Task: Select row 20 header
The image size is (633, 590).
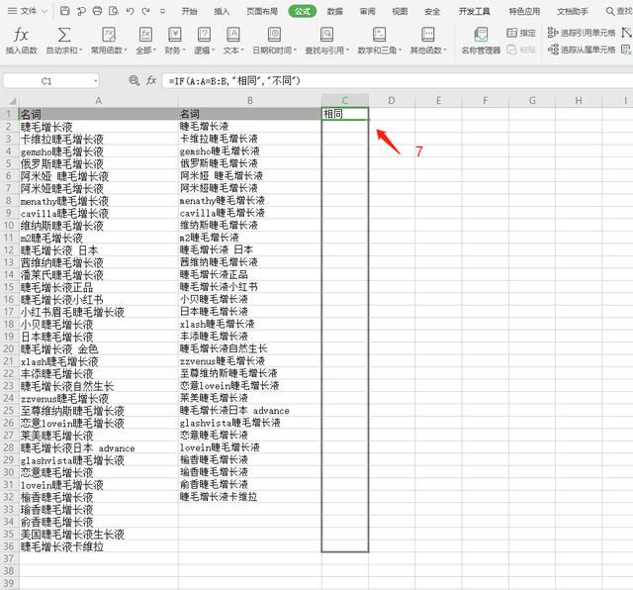Action: click(9, 348)
